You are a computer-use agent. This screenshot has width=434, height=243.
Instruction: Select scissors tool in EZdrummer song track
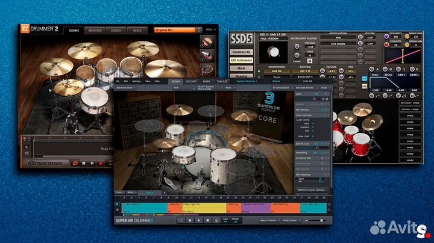click(27, 153)
